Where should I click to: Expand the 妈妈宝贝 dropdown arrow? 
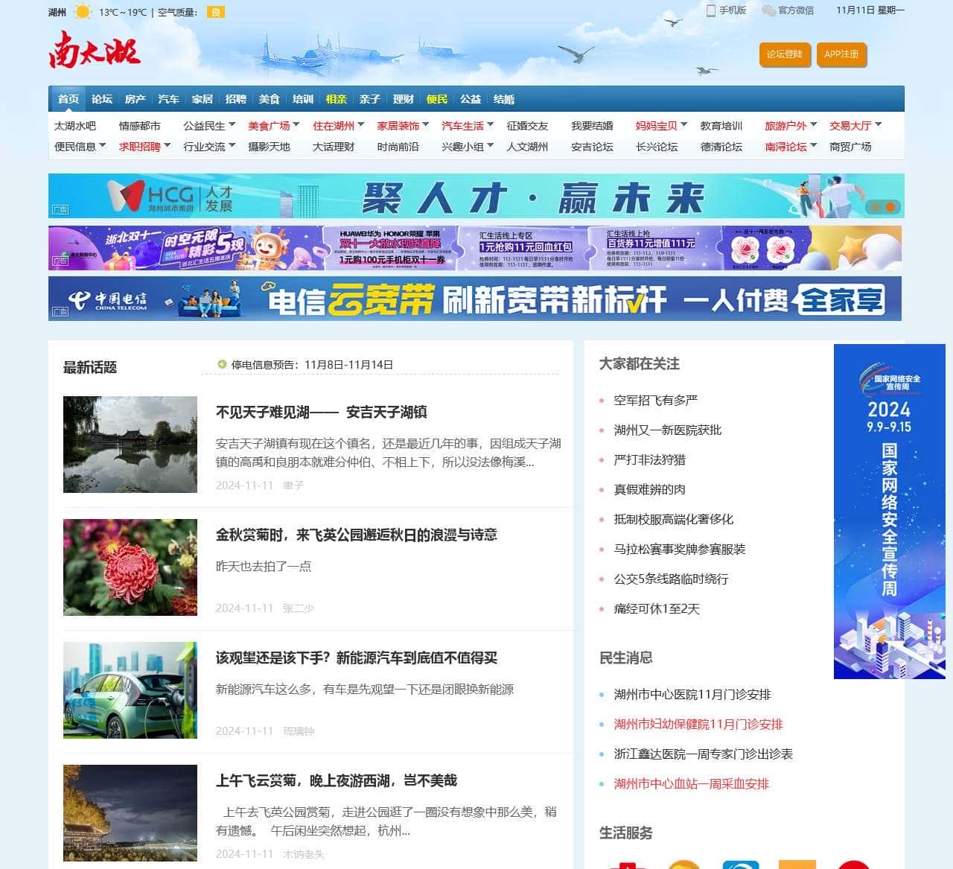tap(684, 124)
